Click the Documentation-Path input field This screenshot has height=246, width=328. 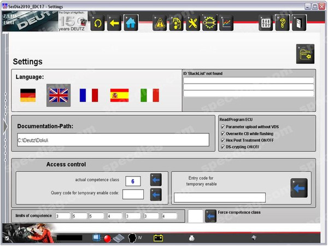(x=113, y=140)
